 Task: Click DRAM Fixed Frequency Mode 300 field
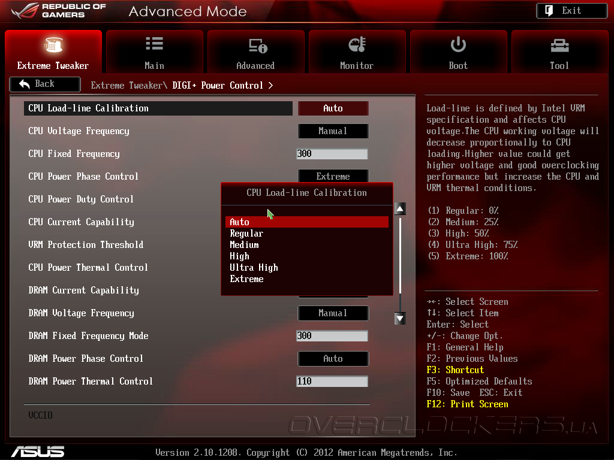pos(332,335)
